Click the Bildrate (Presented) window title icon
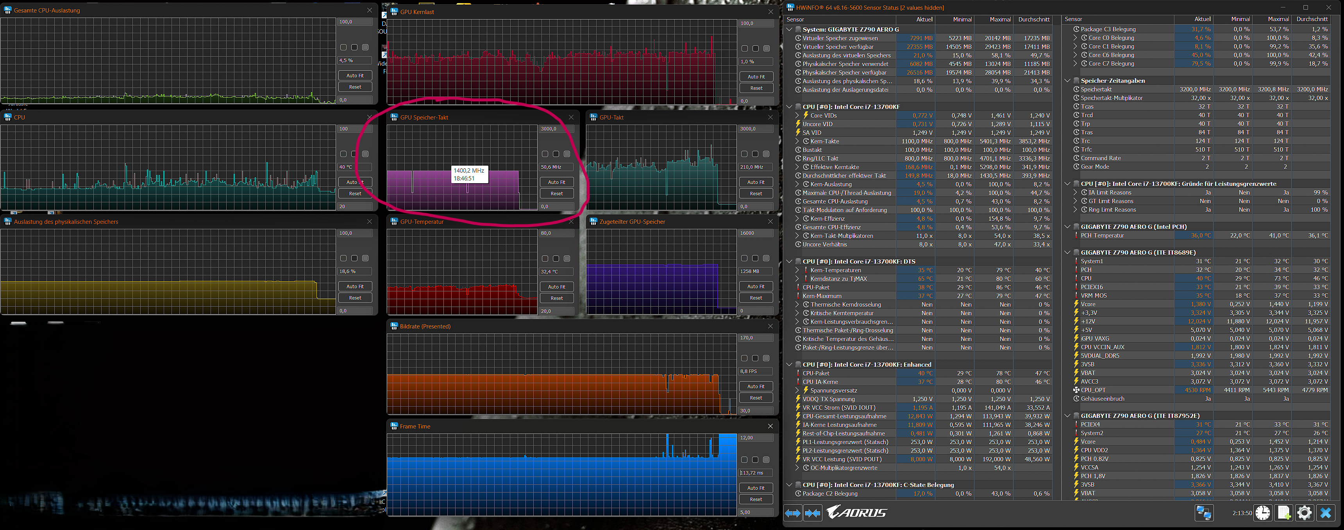Image resolution: width=1344 pixels, height=530 pixels. (395, 326)
